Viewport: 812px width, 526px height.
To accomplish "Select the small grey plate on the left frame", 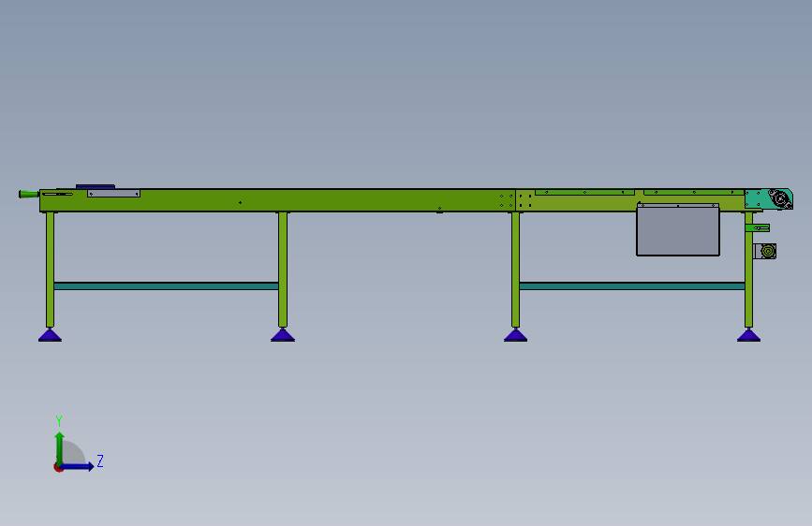I will point(113,193).
